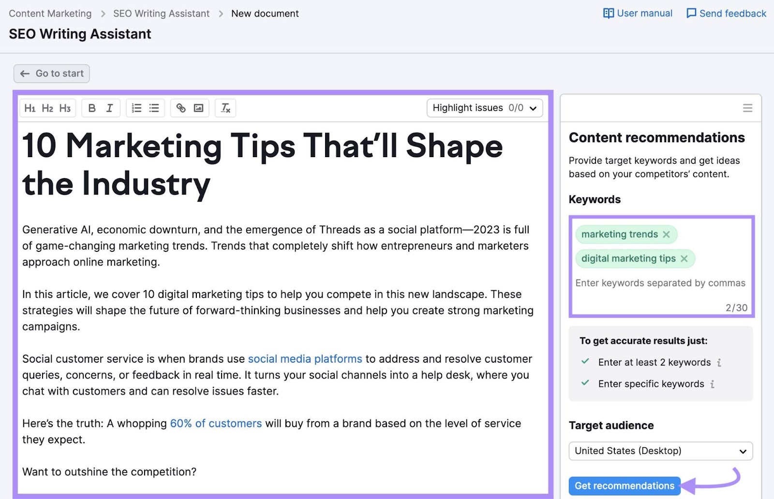Remove the digital marketing tips keyword
This screenshot has height=499, width=774.
click(685, 258)
